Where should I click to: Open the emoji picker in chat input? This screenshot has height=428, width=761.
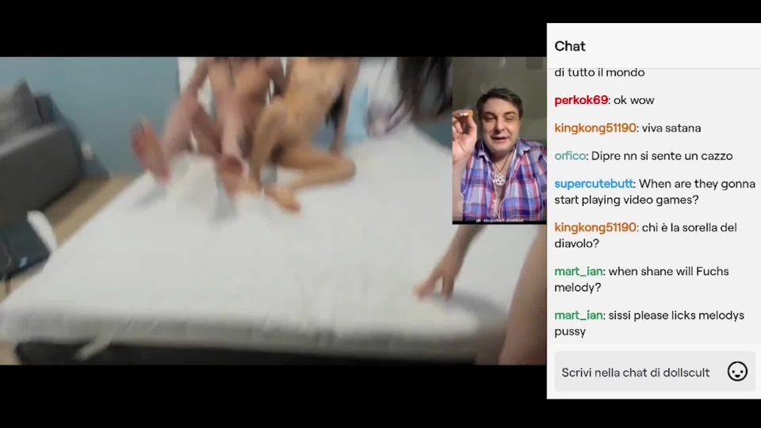736,372
